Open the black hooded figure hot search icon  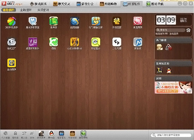point(169,47)
